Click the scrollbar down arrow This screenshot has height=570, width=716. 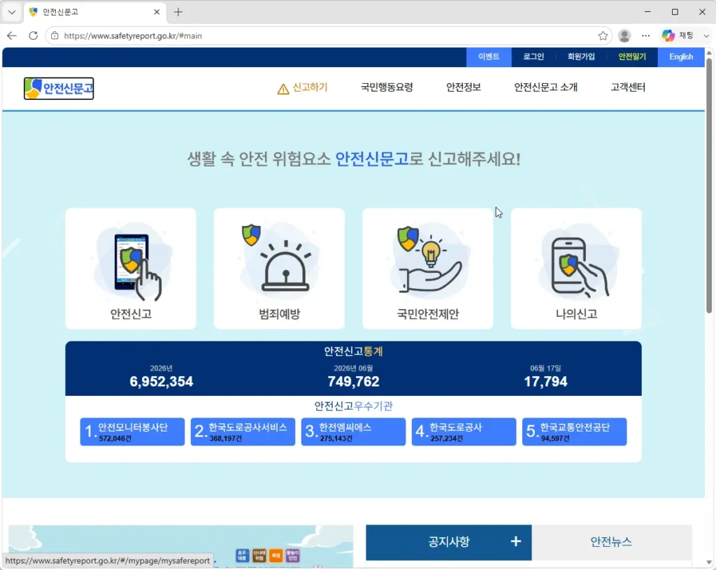pos(709,562)
